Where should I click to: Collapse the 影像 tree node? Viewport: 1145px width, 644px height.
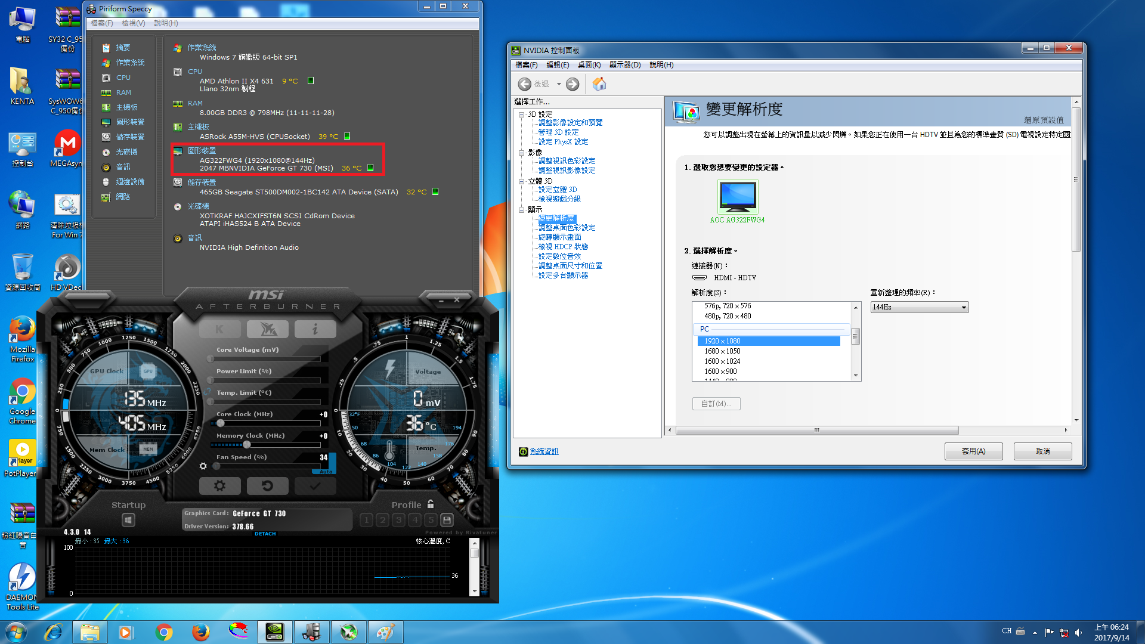pos(521,153)
